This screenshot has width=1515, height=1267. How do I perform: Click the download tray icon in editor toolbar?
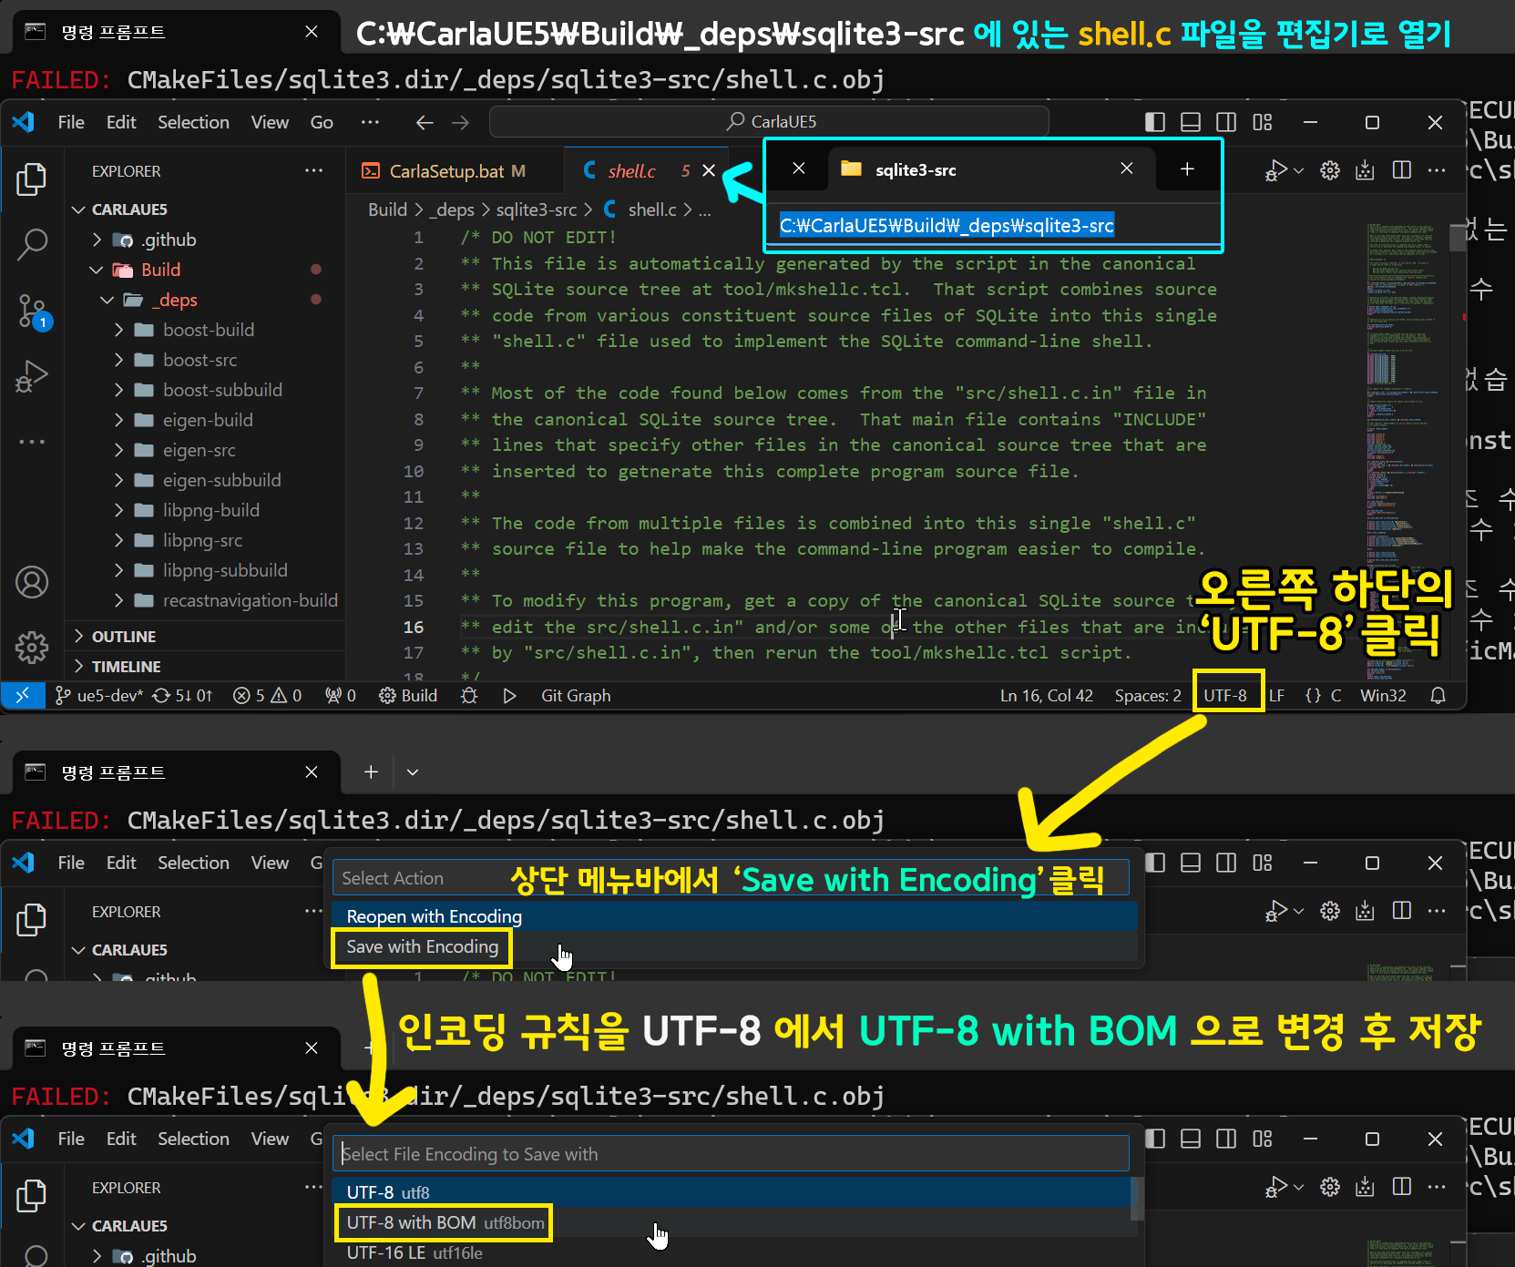pos(1365,170)
